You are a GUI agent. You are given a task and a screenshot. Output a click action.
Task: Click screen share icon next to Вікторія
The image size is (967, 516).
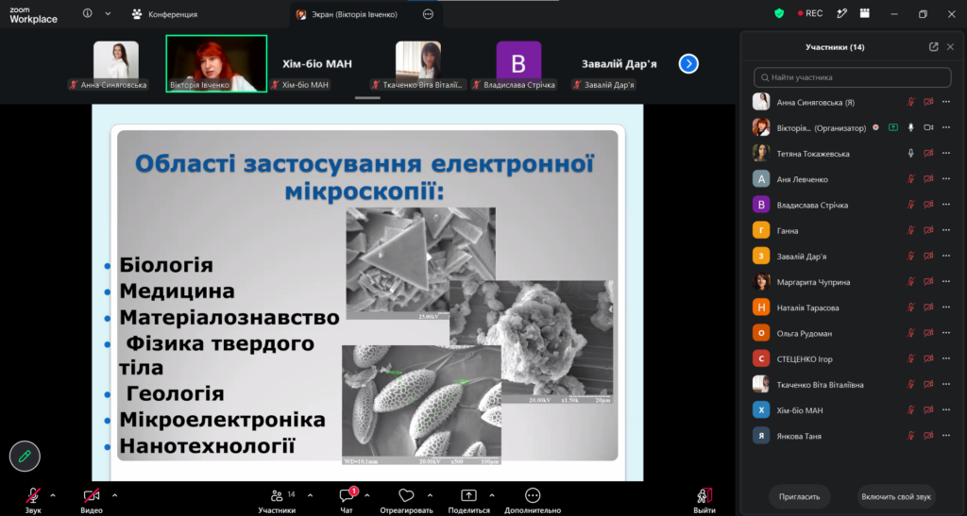click(893, 127)
